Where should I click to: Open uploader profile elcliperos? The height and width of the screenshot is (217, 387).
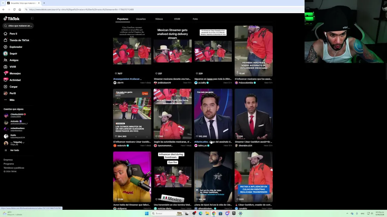(x=122, y=209)
